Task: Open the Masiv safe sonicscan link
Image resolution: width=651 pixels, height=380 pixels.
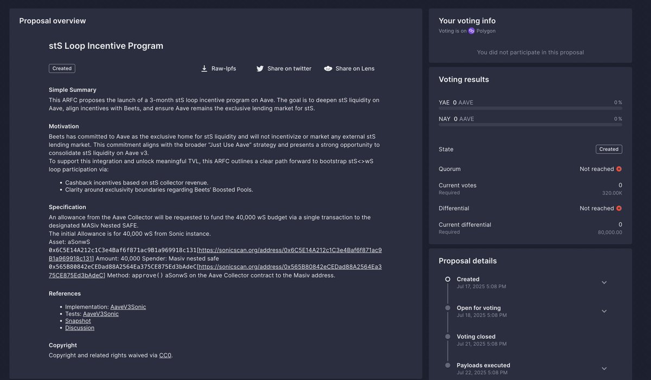Action: pyautogui.click(x=289, y=267)
